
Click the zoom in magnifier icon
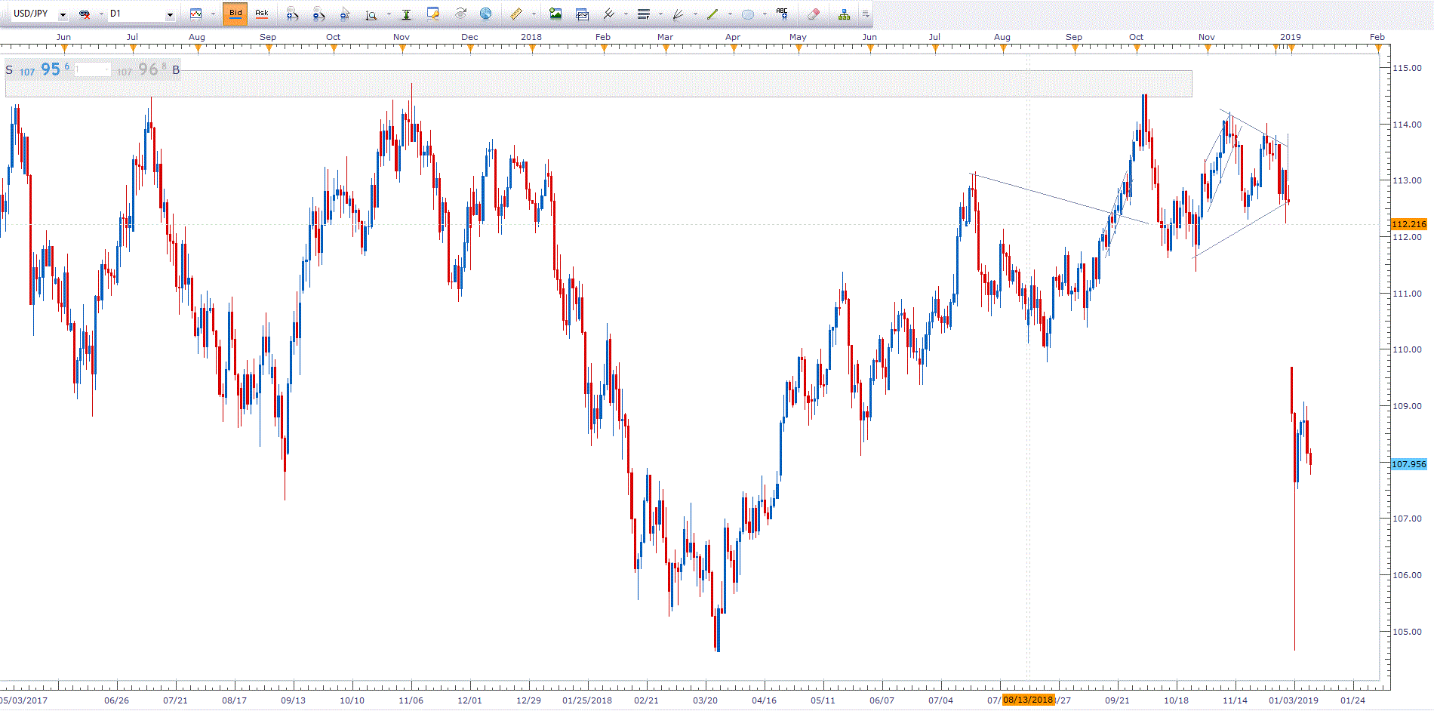[292, 14]
